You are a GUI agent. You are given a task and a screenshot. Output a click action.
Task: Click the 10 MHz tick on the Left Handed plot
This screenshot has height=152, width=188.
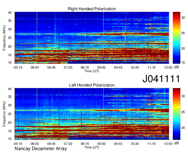tap(10, 139)
